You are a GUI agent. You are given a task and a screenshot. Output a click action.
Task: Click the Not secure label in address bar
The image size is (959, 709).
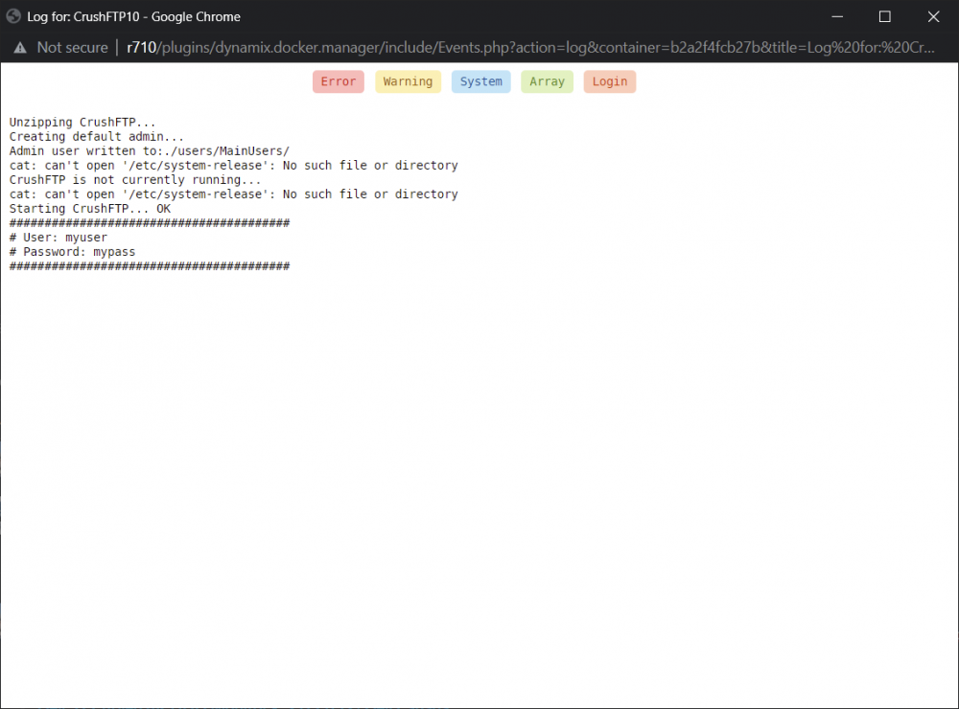pos(72,48)
